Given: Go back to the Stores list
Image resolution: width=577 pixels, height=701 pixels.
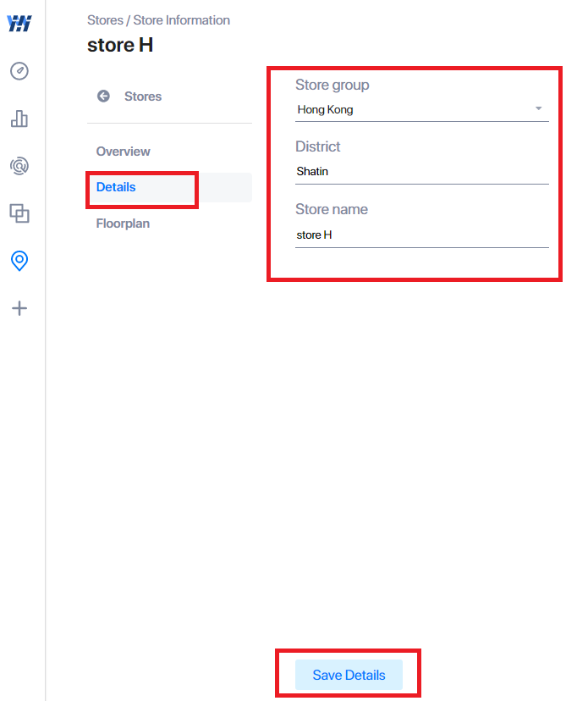Looking at the screenshot, I should pos(143,97).
